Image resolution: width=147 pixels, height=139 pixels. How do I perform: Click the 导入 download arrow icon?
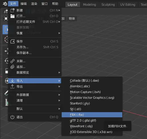pyautogui.click(x=12, y=81)
